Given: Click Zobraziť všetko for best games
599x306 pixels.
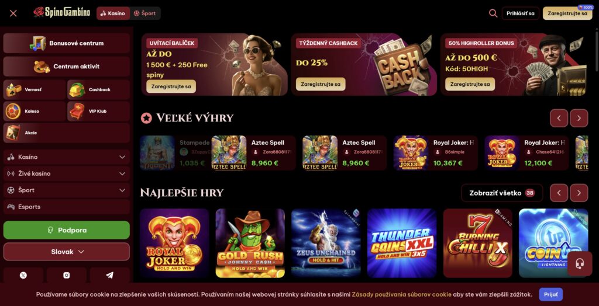Looking at the screenshot, I should pyautogui.click(x=501, y=193).
